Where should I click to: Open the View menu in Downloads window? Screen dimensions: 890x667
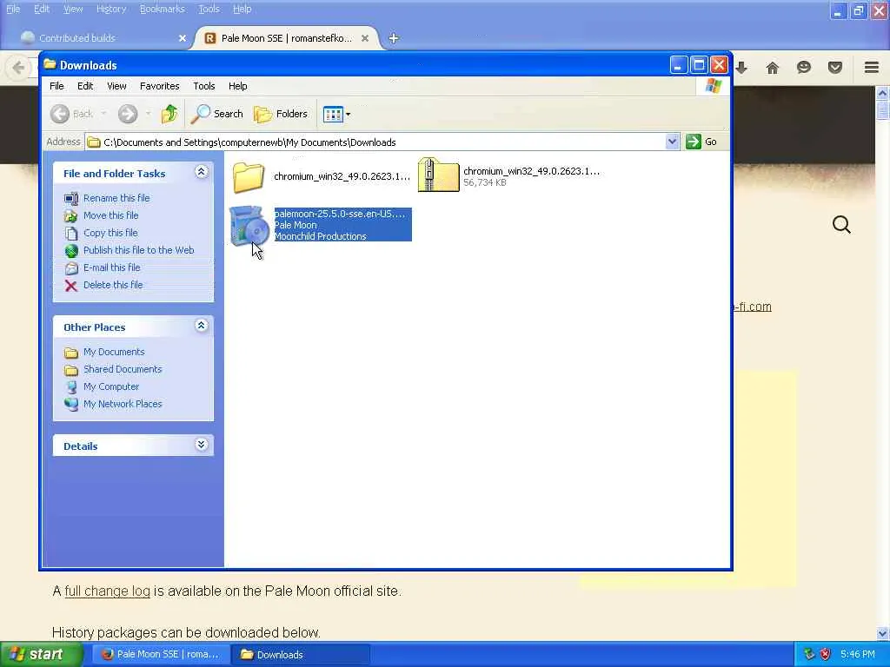116,86
